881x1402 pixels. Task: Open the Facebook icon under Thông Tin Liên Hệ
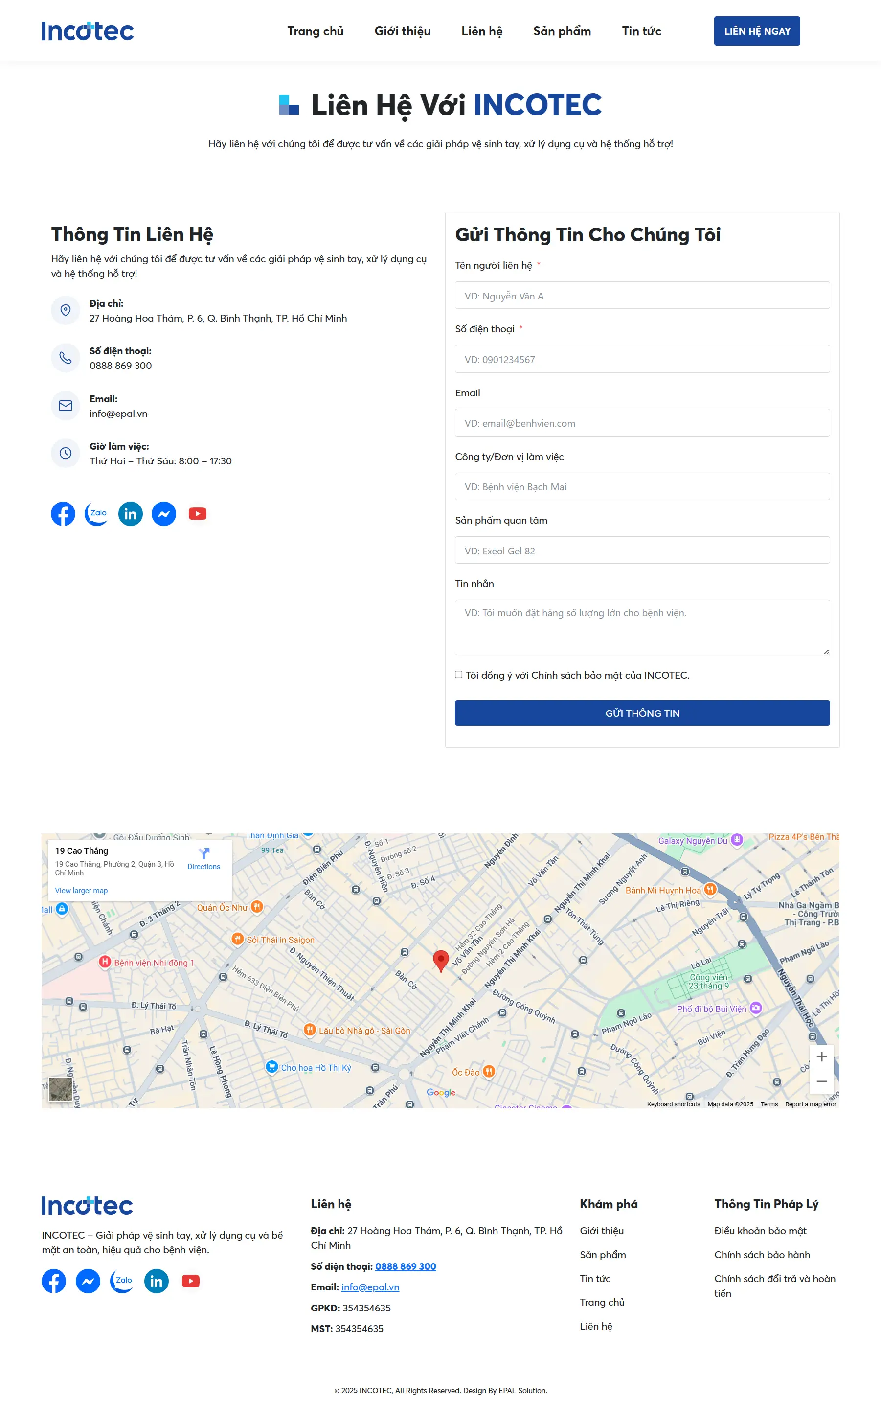coord(63,513)
